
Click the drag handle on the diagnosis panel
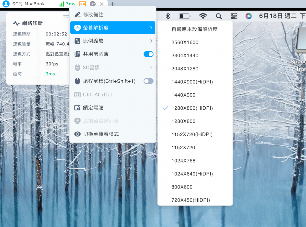(66, 16)
